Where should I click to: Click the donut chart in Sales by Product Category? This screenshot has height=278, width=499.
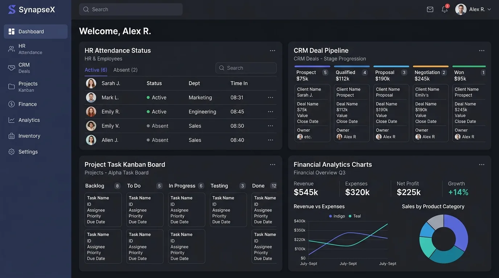(x=444, y=239)
